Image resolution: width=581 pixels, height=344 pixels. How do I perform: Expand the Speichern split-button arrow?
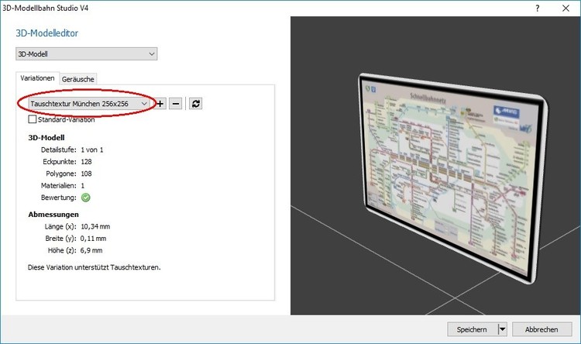[502, 329]
